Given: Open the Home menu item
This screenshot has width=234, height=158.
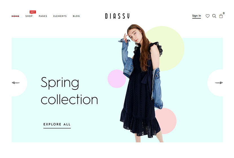Looking at the screenshot, I should [16, 16].
